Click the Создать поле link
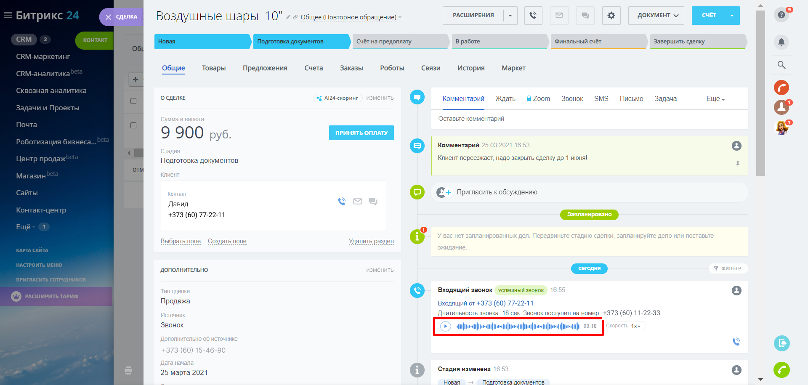The width and height of the screenshot is (808, 385). point(227,241)
